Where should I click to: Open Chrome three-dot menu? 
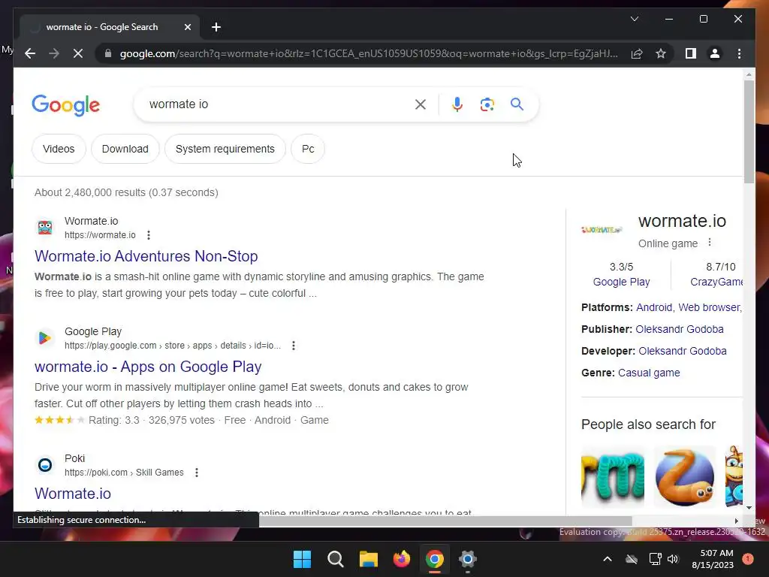[x=739, y=53]
